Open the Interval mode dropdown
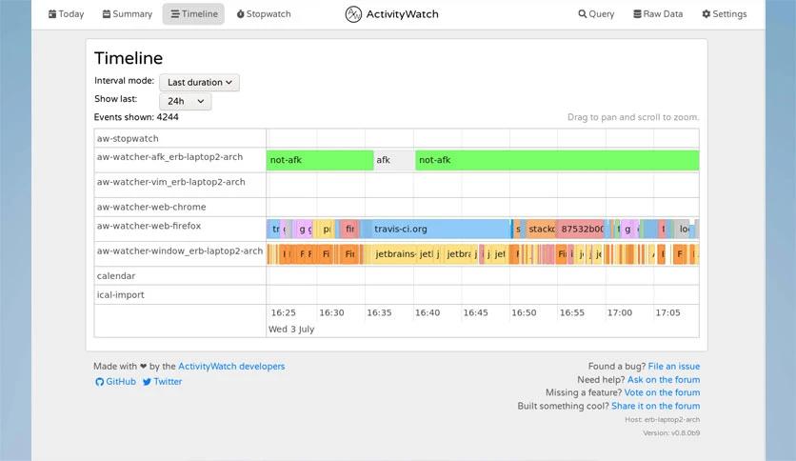The image size is (796, 461). pos(200,82)
